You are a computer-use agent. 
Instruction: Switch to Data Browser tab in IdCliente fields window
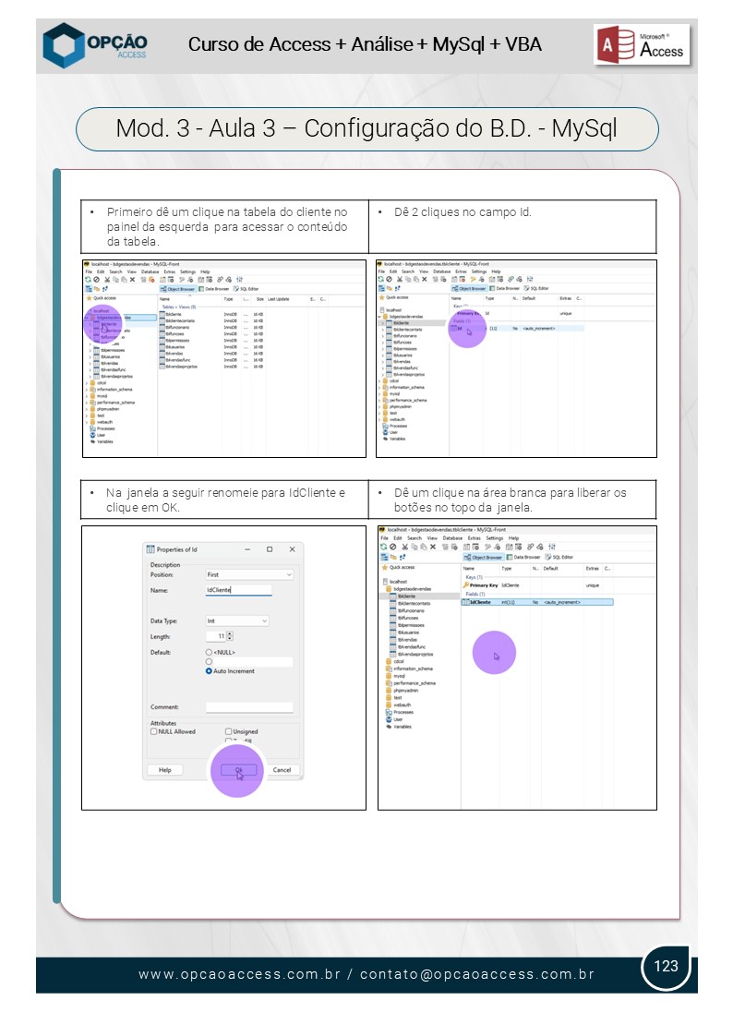coord(523,557)
